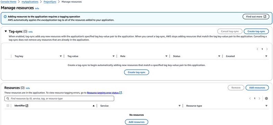The image size is (273, 125).
Task: Open Console Home breadcrumb link
Action: (9, 2)
